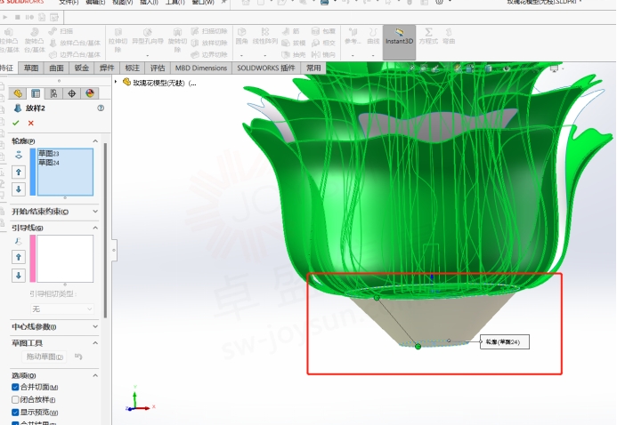Open the 引导相切类型 dropdown showing 无

click(62, 309)
